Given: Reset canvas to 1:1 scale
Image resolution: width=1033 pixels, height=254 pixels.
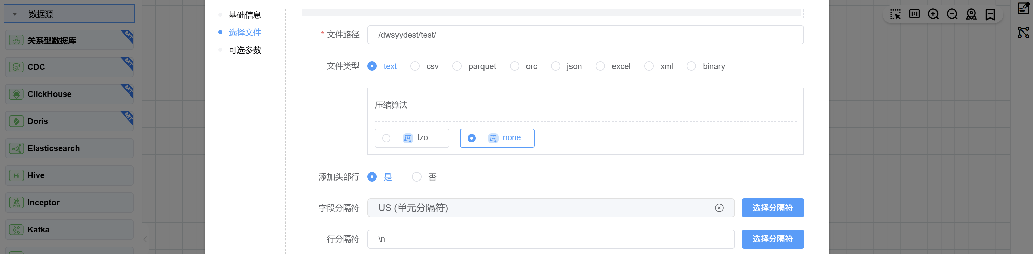Looking at the screenshot, I should click(914, 14).
